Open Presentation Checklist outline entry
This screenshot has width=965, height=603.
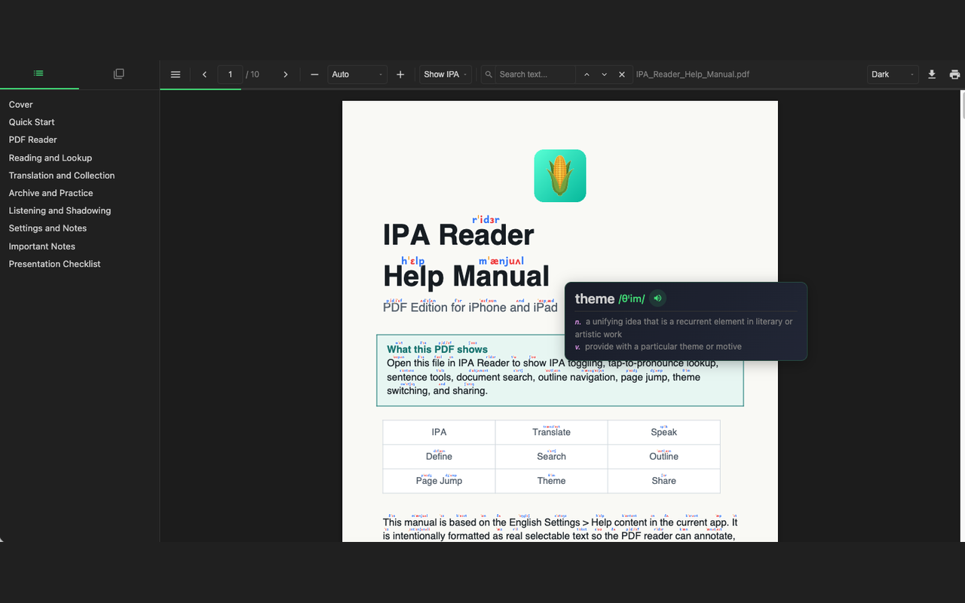click(54, 264)
